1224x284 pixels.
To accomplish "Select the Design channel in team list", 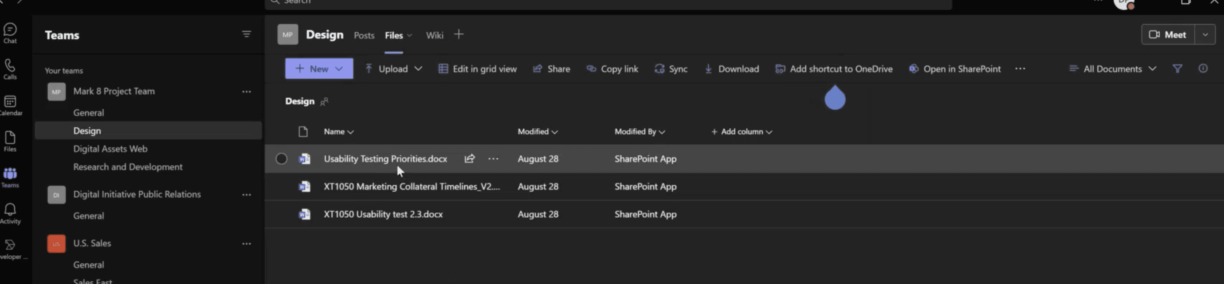I will (148, 131).
